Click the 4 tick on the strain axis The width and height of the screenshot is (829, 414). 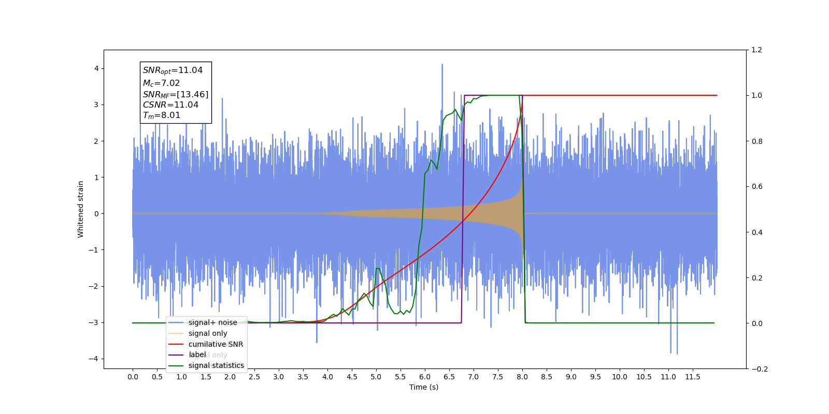[96, 68]
